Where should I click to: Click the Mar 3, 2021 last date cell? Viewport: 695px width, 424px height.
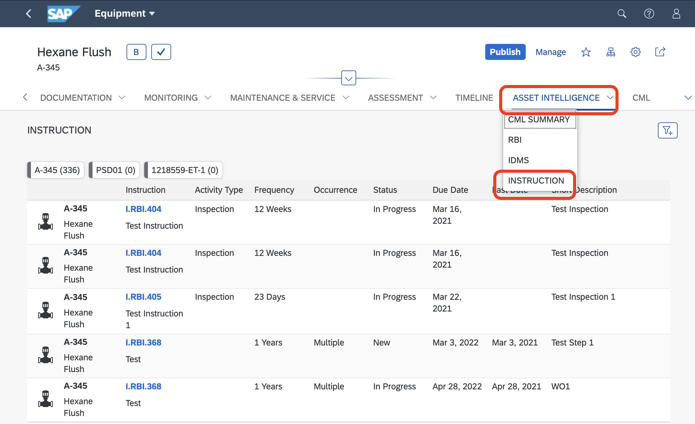tap(515, 342)
